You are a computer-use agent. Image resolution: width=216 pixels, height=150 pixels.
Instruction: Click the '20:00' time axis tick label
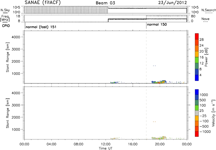(160, 144)
